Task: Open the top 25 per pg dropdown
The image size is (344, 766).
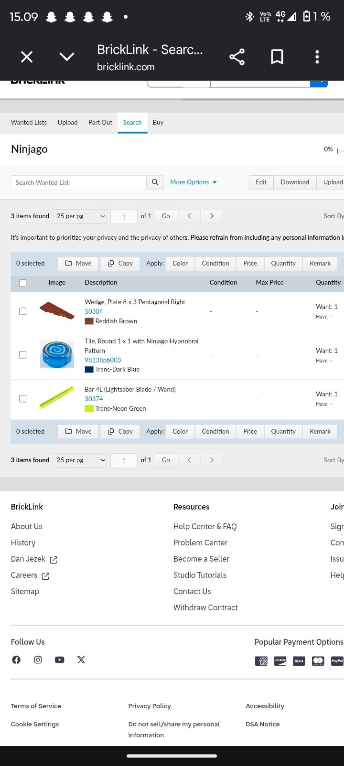Action: coord(80,216)
